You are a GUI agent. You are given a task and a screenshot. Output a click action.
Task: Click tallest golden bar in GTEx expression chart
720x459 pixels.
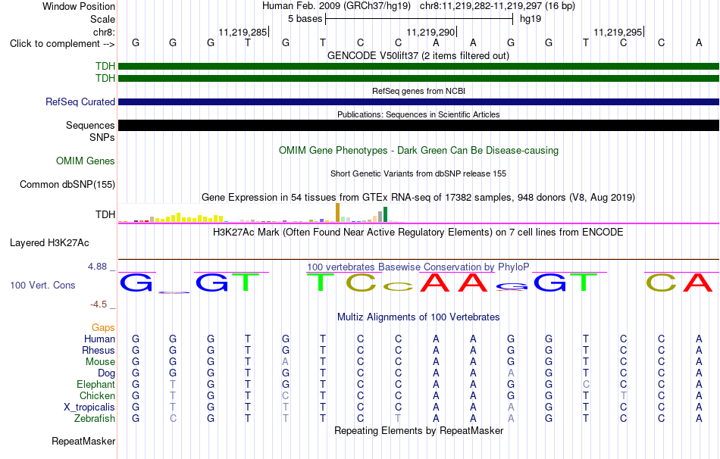(x=337, y=213)
